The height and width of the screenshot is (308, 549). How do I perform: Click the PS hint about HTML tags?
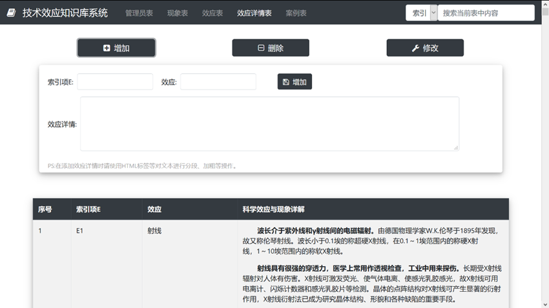coord(143,166)
